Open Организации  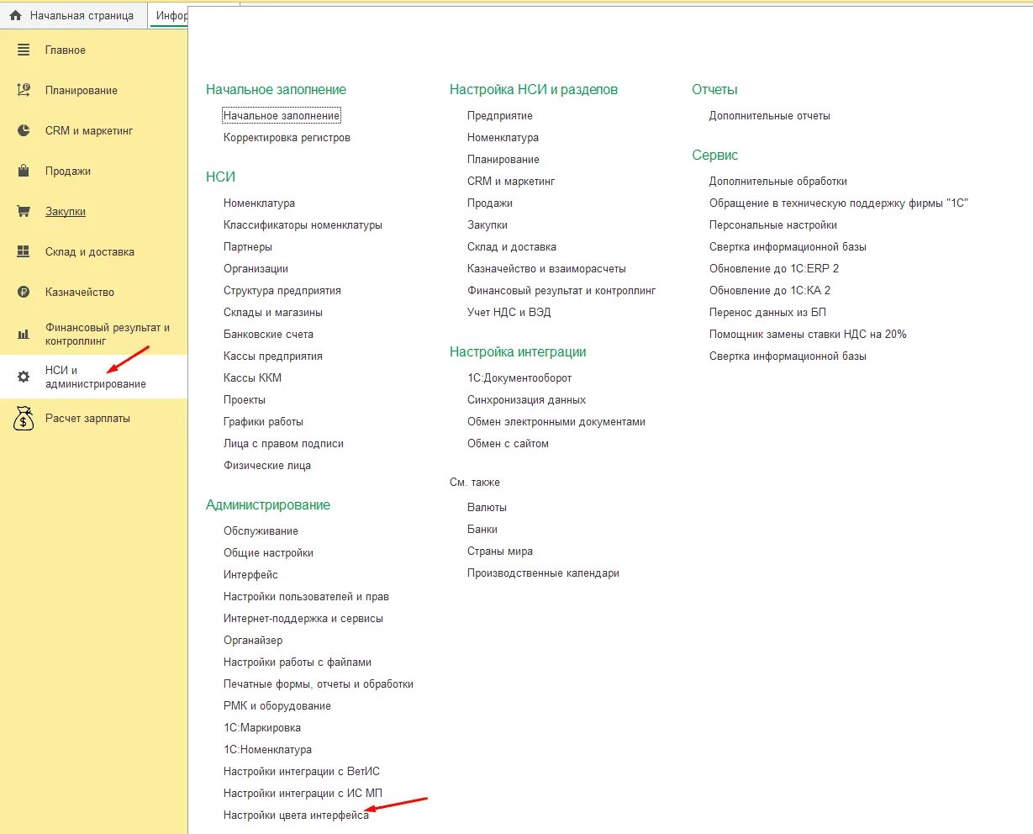pyautogui.click(x=256, y=269)
